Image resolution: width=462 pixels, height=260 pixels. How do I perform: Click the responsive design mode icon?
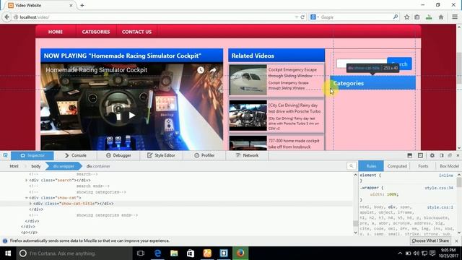(x=420, y=155)
